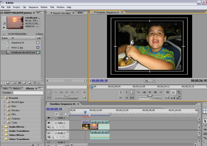Open the Sequence menu
The height and width of the screenshot is (146, 207).
point(33,7)
